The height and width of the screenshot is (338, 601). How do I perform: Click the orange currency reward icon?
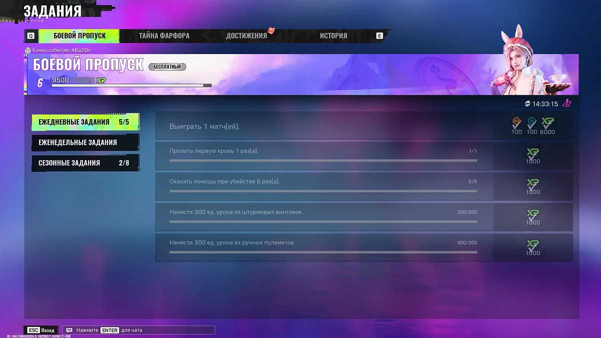[x=516, y=123]
